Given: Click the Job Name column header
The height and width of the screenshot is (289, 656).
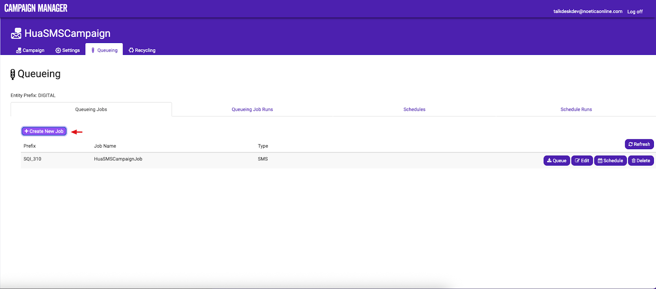Looking at the screenshot, I should 105,146.
